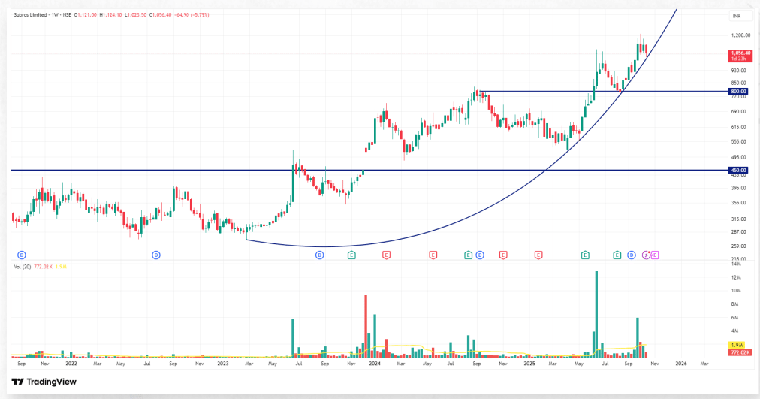Click the 2024 label on the time axis
Screen dimensions: 760x399
[373, 363]
